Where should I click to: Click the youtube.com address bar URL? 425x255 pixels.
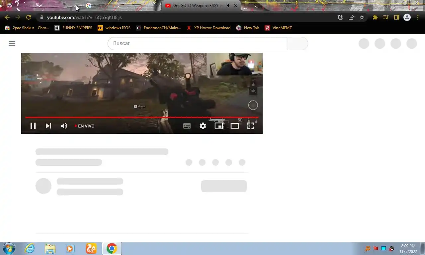[84, 17]
